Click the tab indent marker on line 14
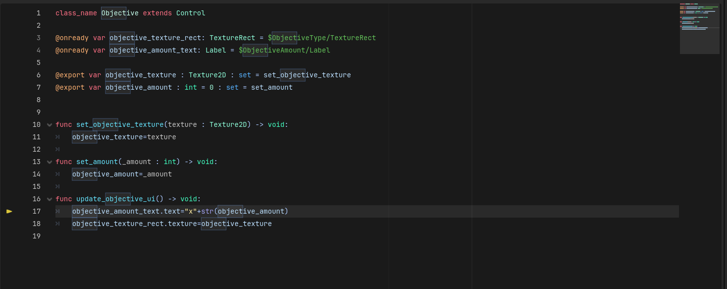 coord(57,174)
